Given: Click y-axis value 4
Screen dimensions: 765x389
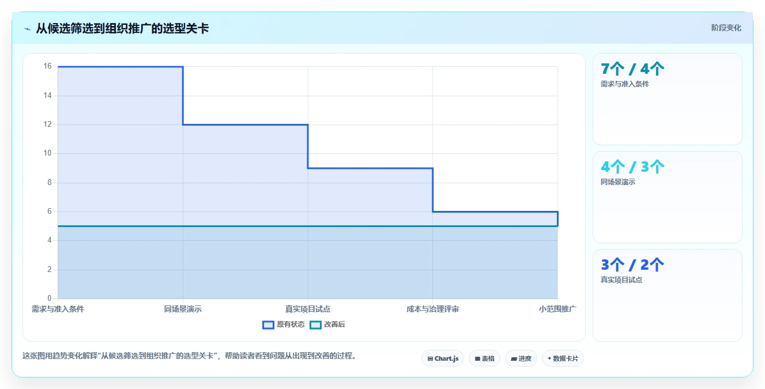Looking at the screenshot, I should [x=49, y=240].
